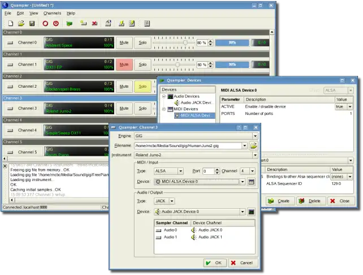The height and width of the screenshot is (275, 363).
Task: Open the MIDI ALSA Device 0 device dropdown
Action: click(243, 182)
